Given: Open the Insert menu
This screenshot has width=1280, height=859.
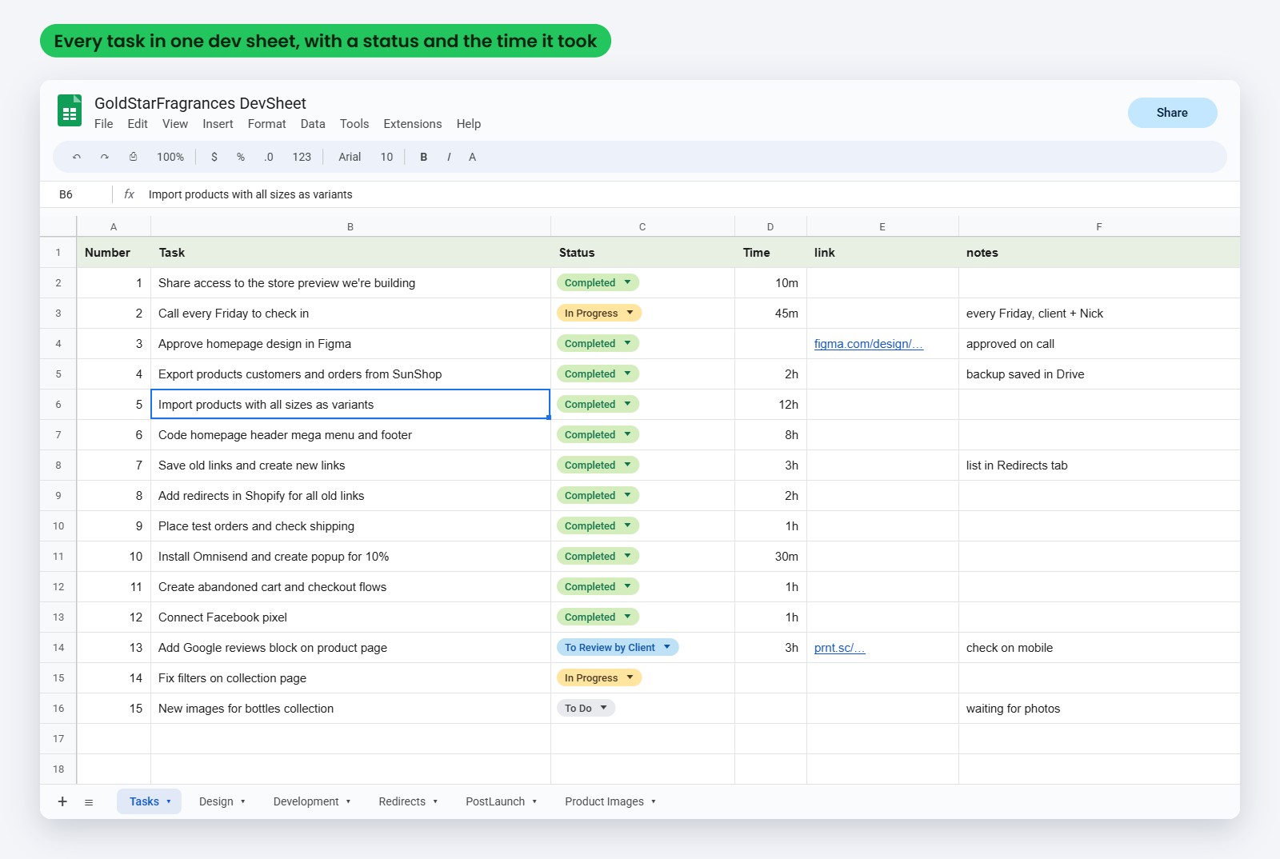Looking at the screenshot, I should click(x=218, y=124).
